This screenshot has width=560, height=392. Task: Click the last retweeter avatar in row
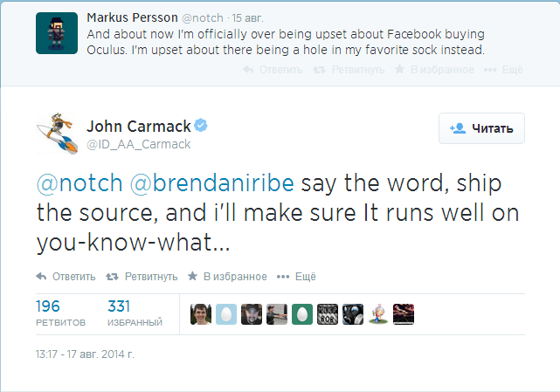pos(404,313)
